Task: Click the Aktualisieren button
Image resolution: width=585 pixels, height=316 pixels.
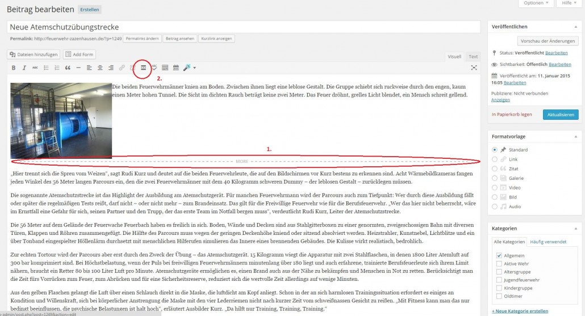Action: pos(560,115)
